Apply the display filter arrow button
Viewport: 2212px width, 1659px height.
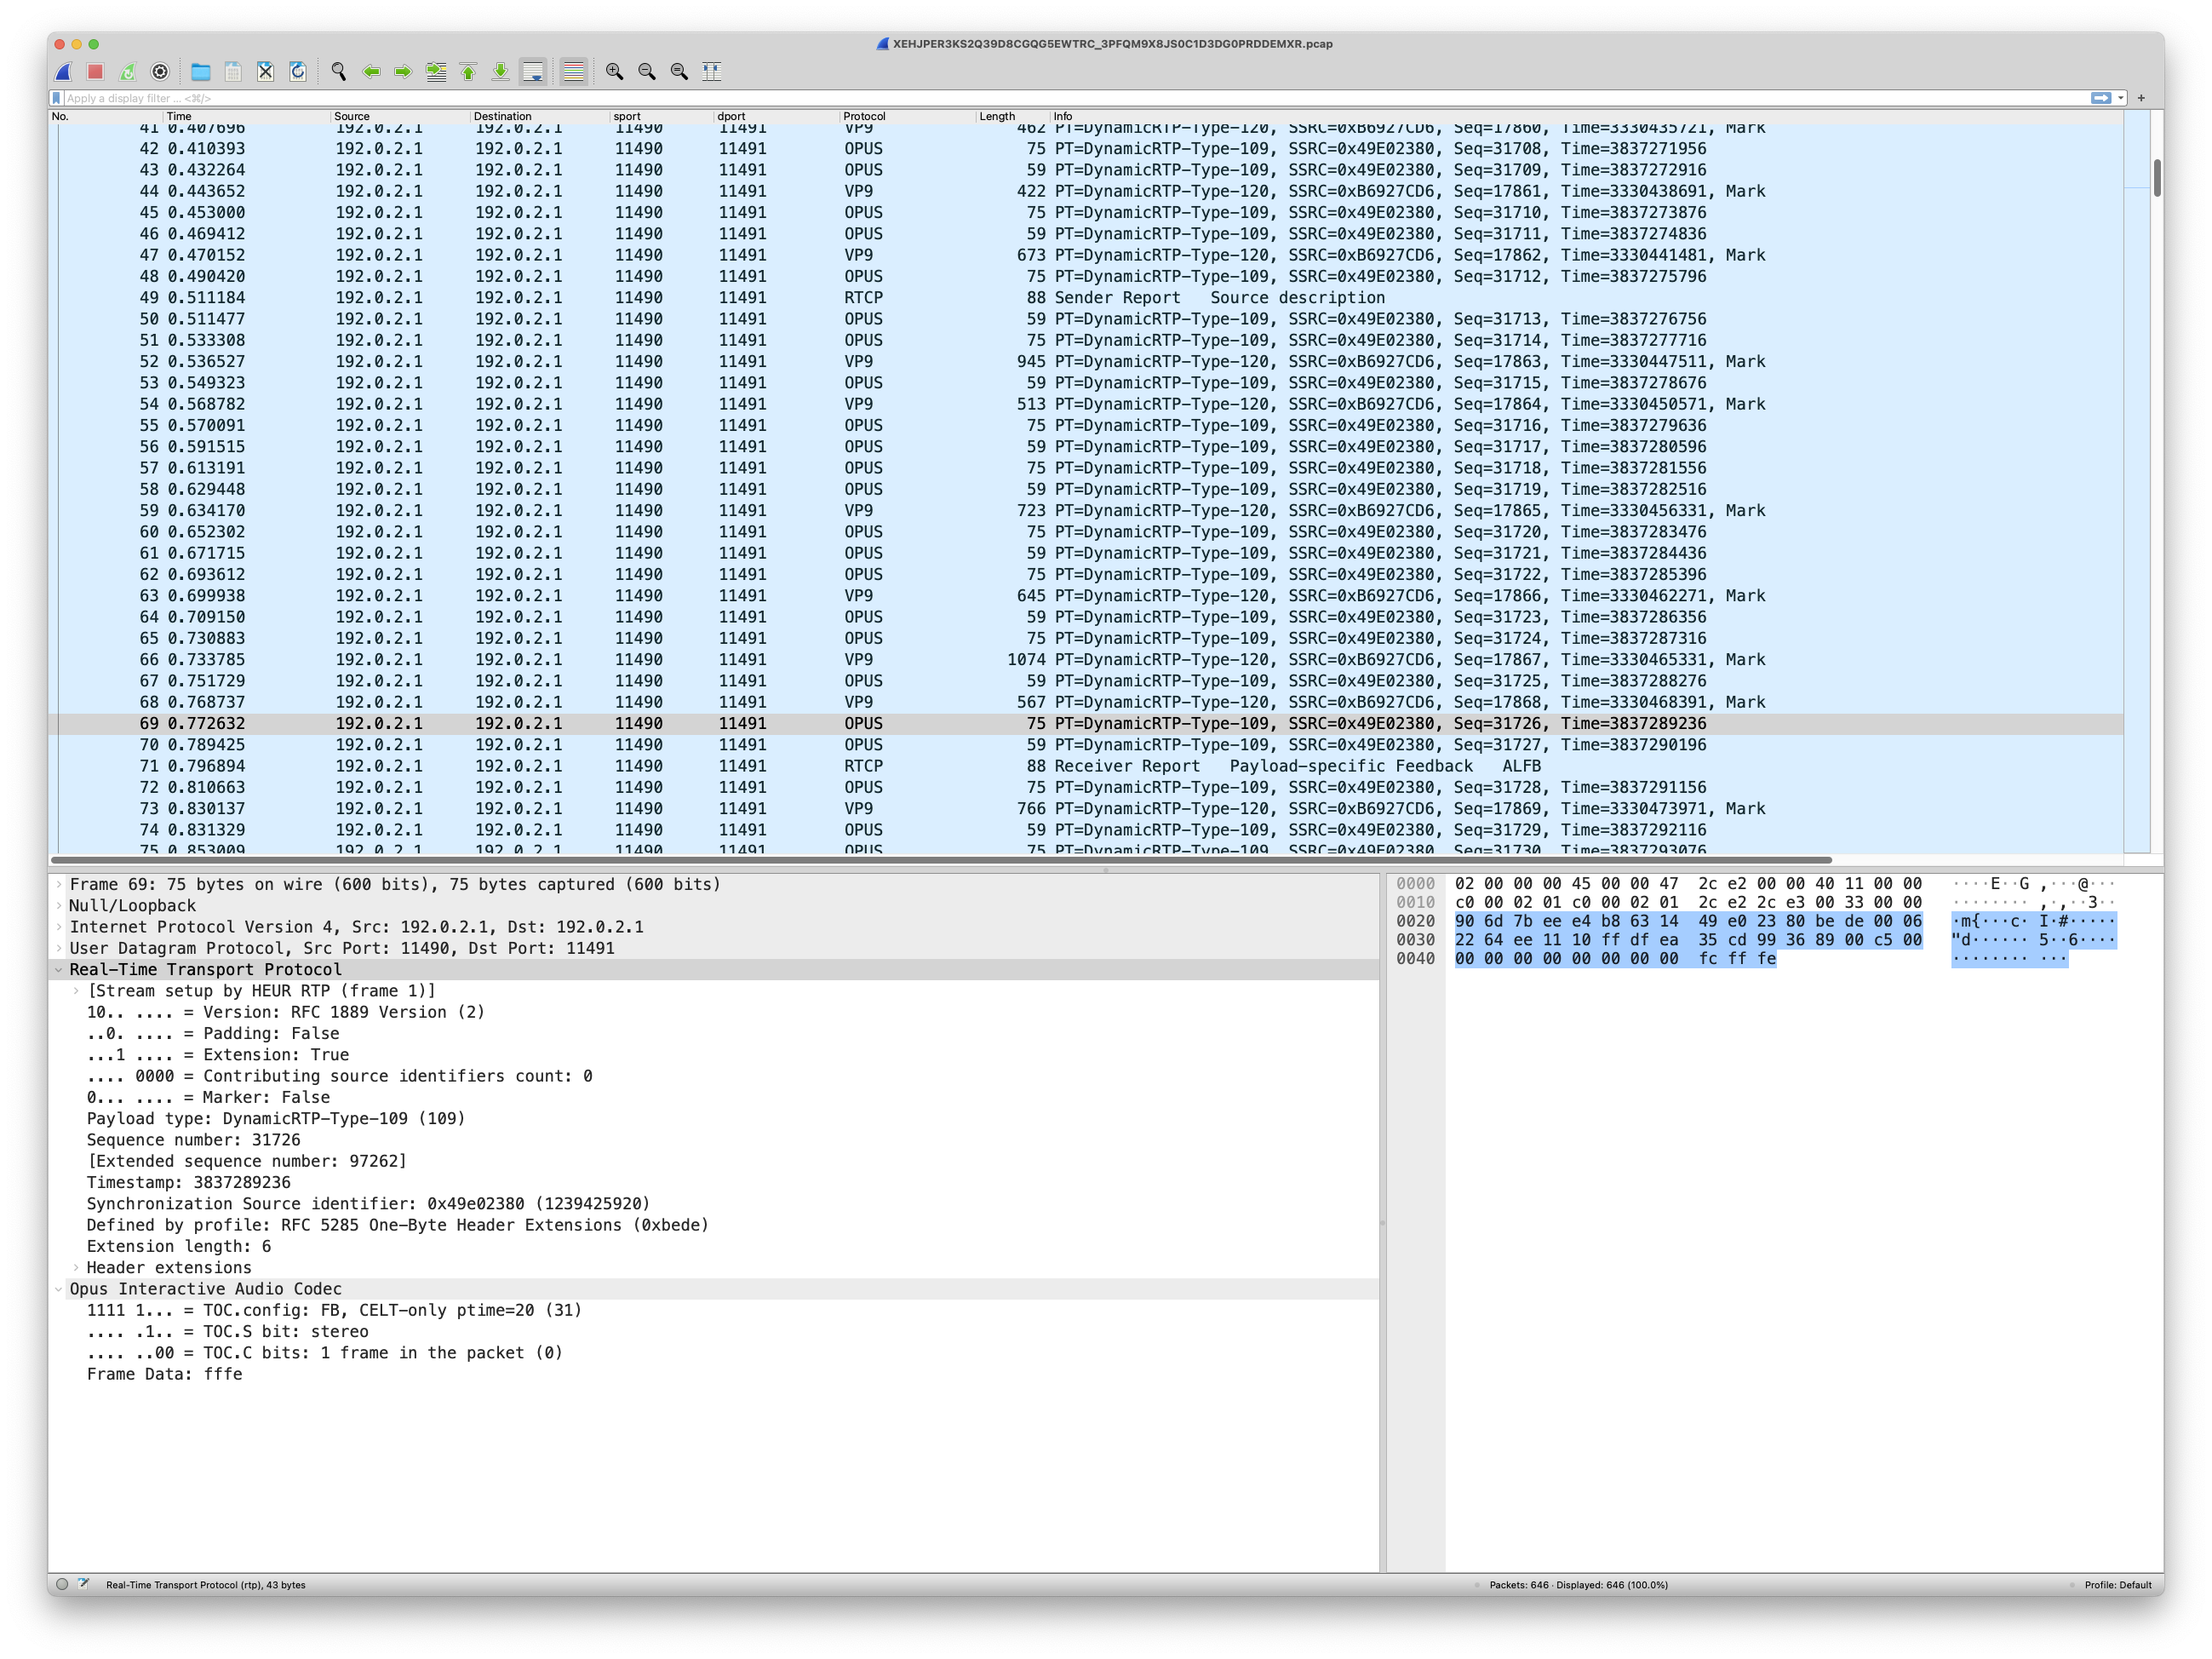click(x=2101, y=98)
